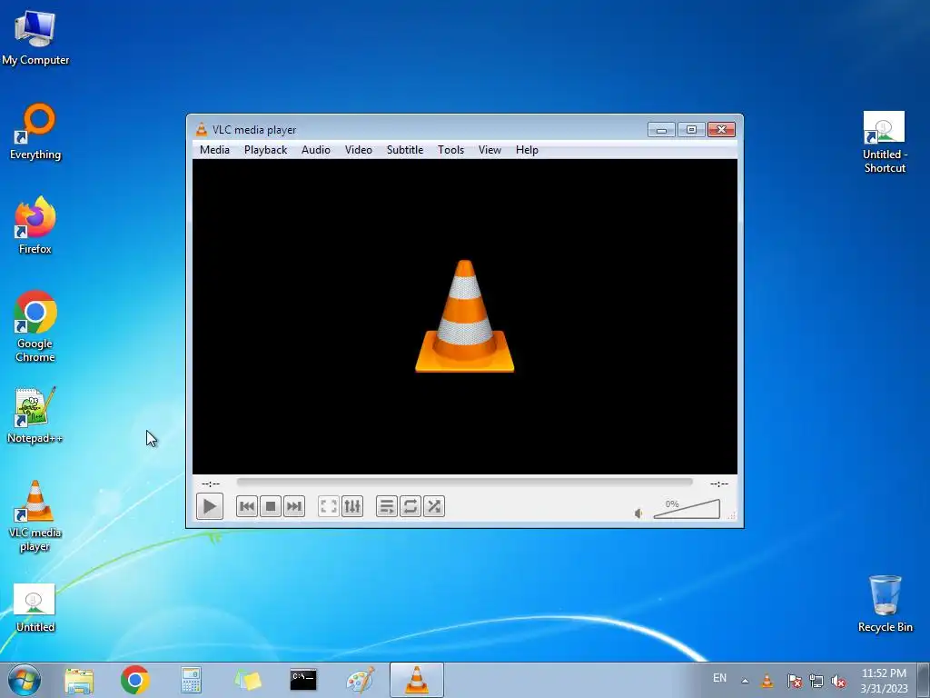
Task: Open the View menu
Action: (x=490, y=150)
